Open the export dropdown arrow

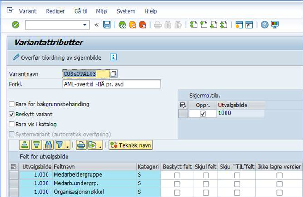click(101, 145)
